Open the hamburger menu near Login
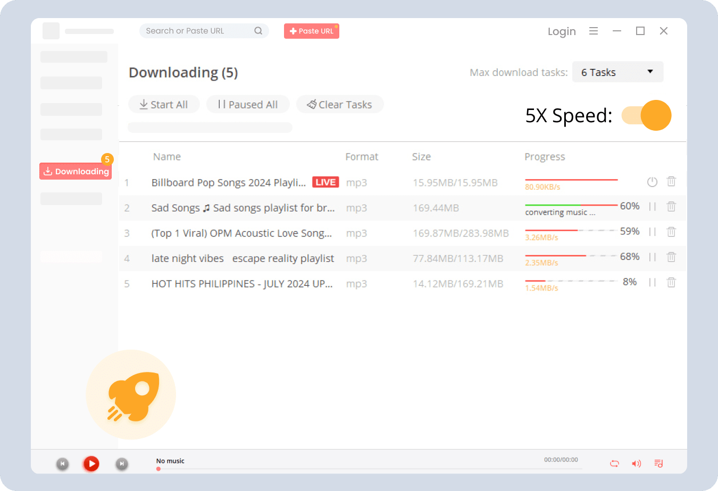The height and width of the screenshot is (491, 718). (x=594, y=31)
